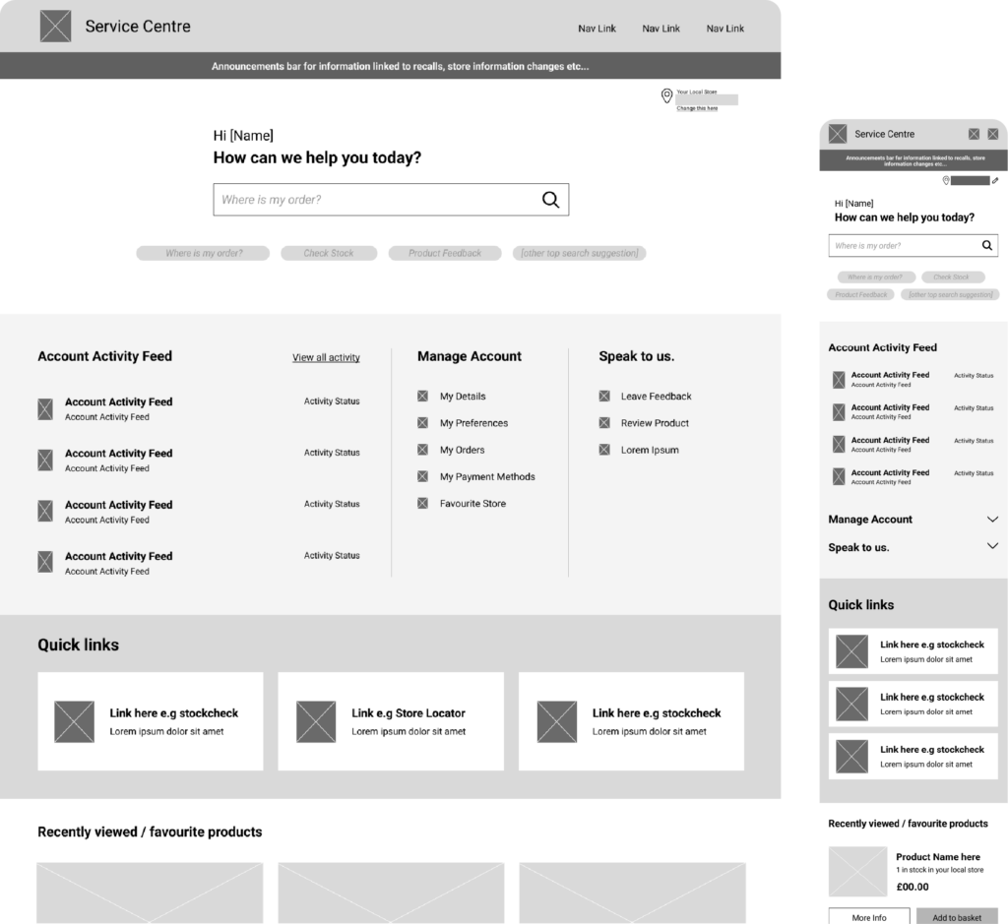Open the My Payment Methods link

click(487, 477)
